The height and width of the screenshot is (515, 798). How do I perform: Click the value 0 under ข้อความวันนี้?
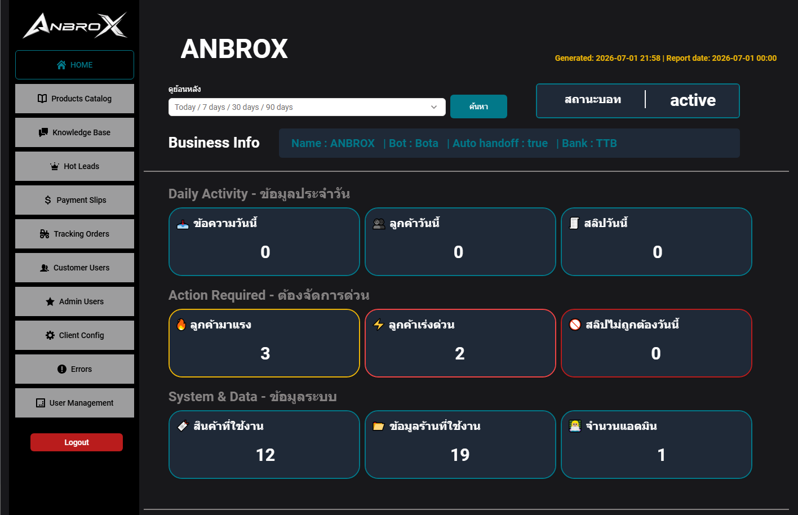(265, 252)
